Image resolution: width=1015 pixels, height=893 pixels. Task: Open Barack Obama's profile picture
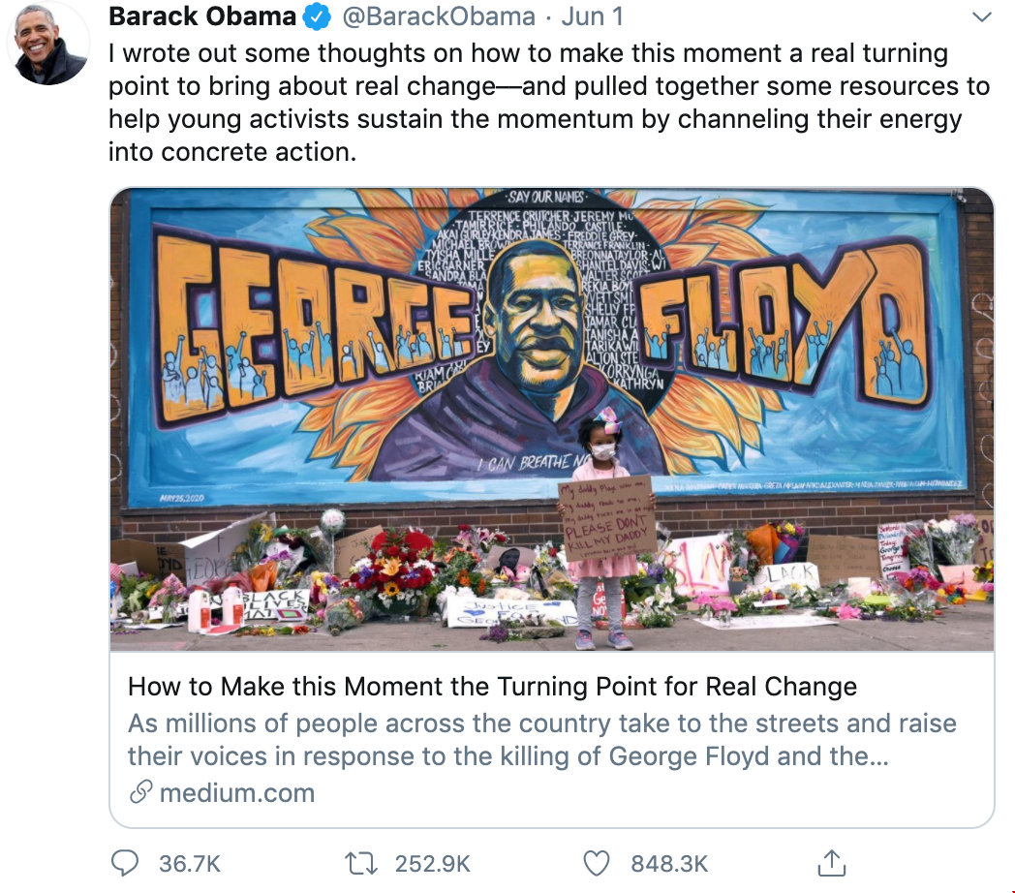pyautogui.click(x=48, y=44)
